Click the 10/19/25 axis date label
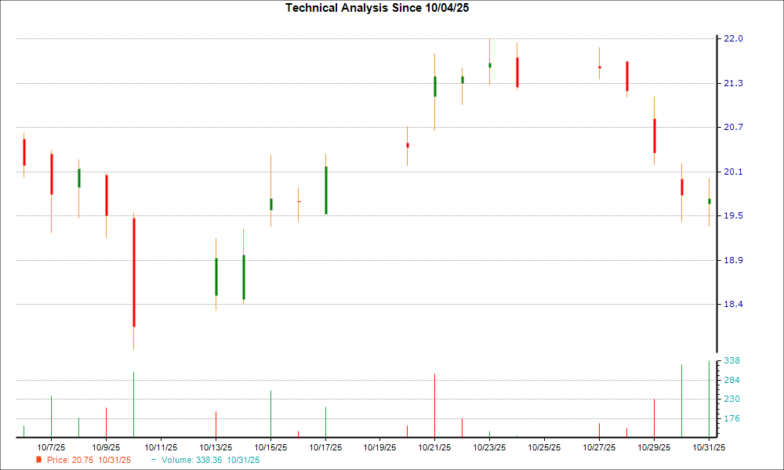 [x=379, y=446]
